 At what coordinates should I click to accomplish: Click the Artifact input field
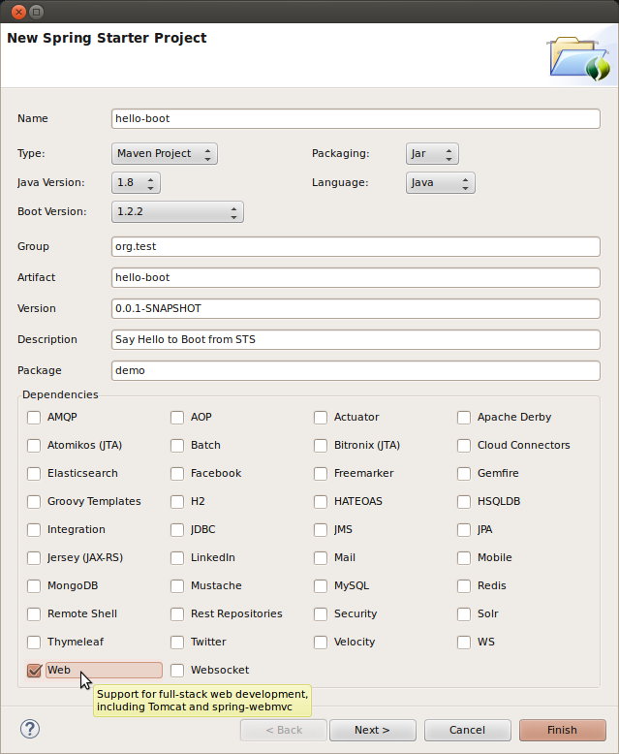pyautogui.click(x=356, y=277)
